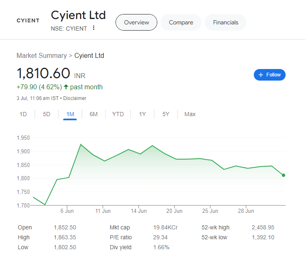
Task: Click the 3 Jul, 11:06 am IST timestamp
Action: tap(38, 98)
